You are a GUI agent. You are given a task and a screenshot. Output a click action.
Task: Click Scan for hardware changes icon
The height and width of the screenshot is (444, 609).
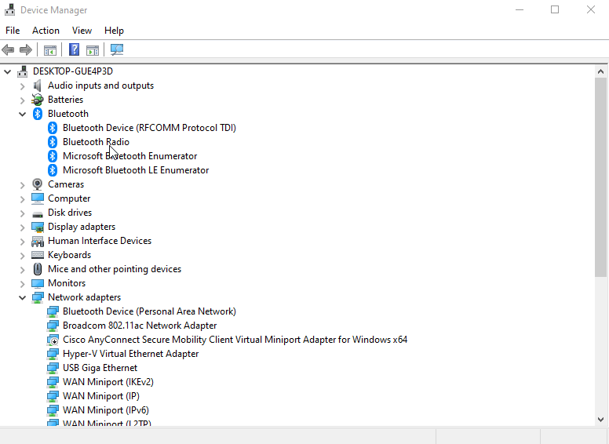[116, 49]
